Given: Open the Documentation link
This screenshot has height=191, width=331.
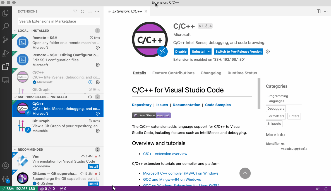Looking at the screenshot, I should click(186, 105).
